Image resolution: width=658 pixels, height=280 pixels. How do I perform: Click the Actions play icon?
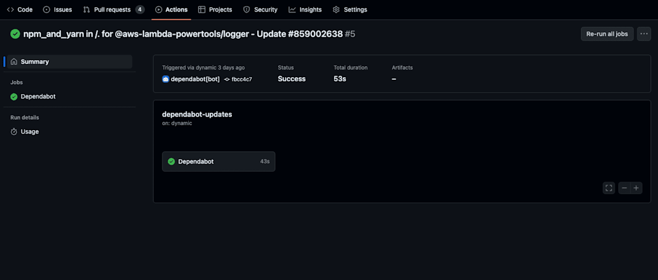point(158,9)
